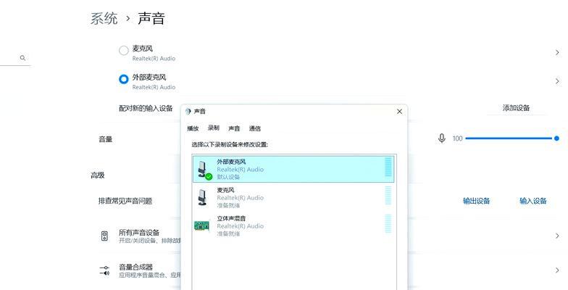Select 麦克风 device name in recording list

225,190
